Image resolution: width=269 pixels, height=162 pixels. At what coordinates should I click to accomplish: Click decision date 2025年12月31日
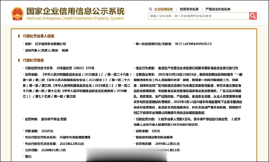pyautogui.click(x=72, y=144)
